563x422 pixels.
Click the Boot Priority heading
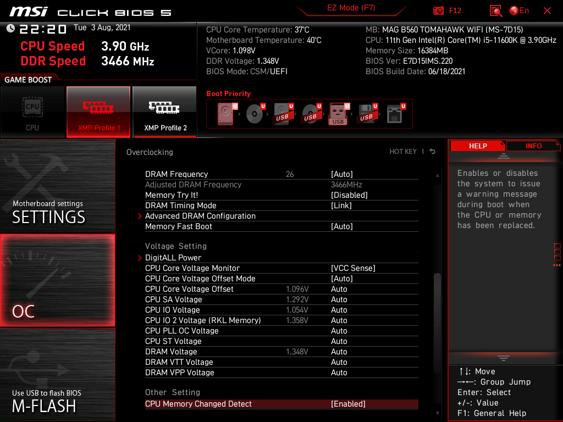point(228,93)
